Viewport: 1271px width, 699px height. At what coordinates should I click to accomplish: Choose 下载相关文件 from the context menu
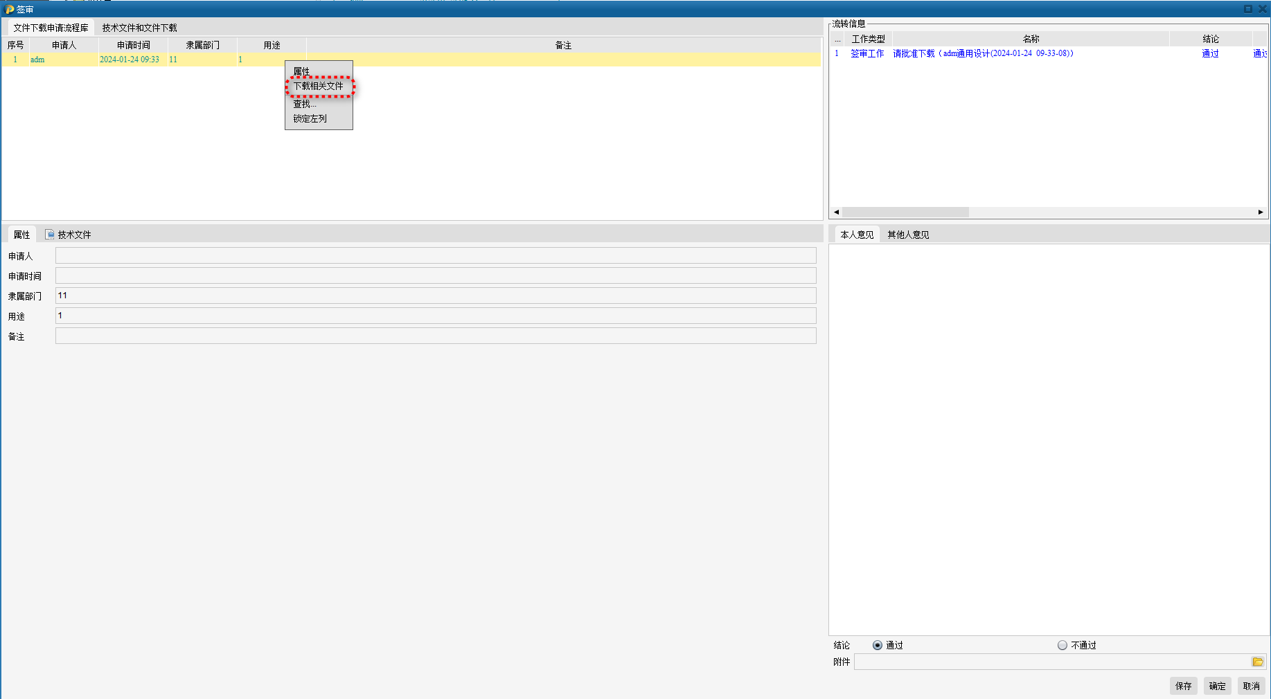[x=319, y=87]
